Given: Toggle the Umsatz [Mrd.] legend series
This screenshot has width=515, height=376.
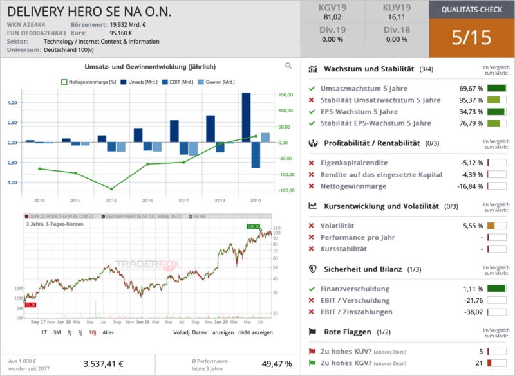Looking at the screenshot, I should click(x=139, y=82).
